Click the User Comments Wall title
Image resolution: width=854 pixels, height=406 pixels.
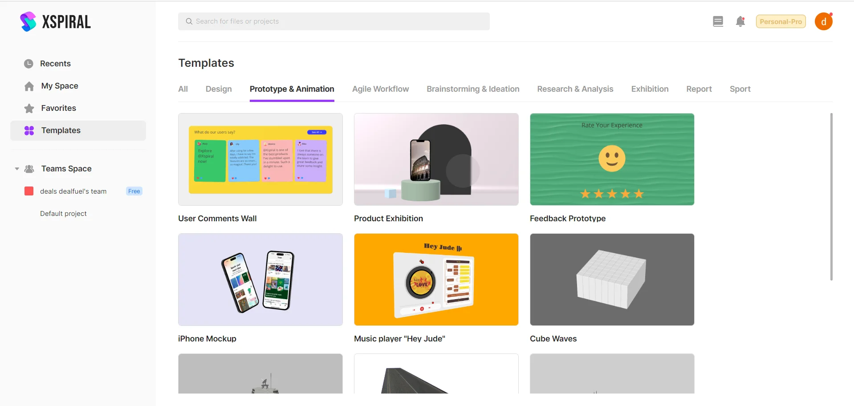[217, 219]
